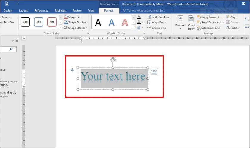The width and height of the screenshot is (250, 148).
Task: Open the Text Direction menu
Action: pos(159,17)
